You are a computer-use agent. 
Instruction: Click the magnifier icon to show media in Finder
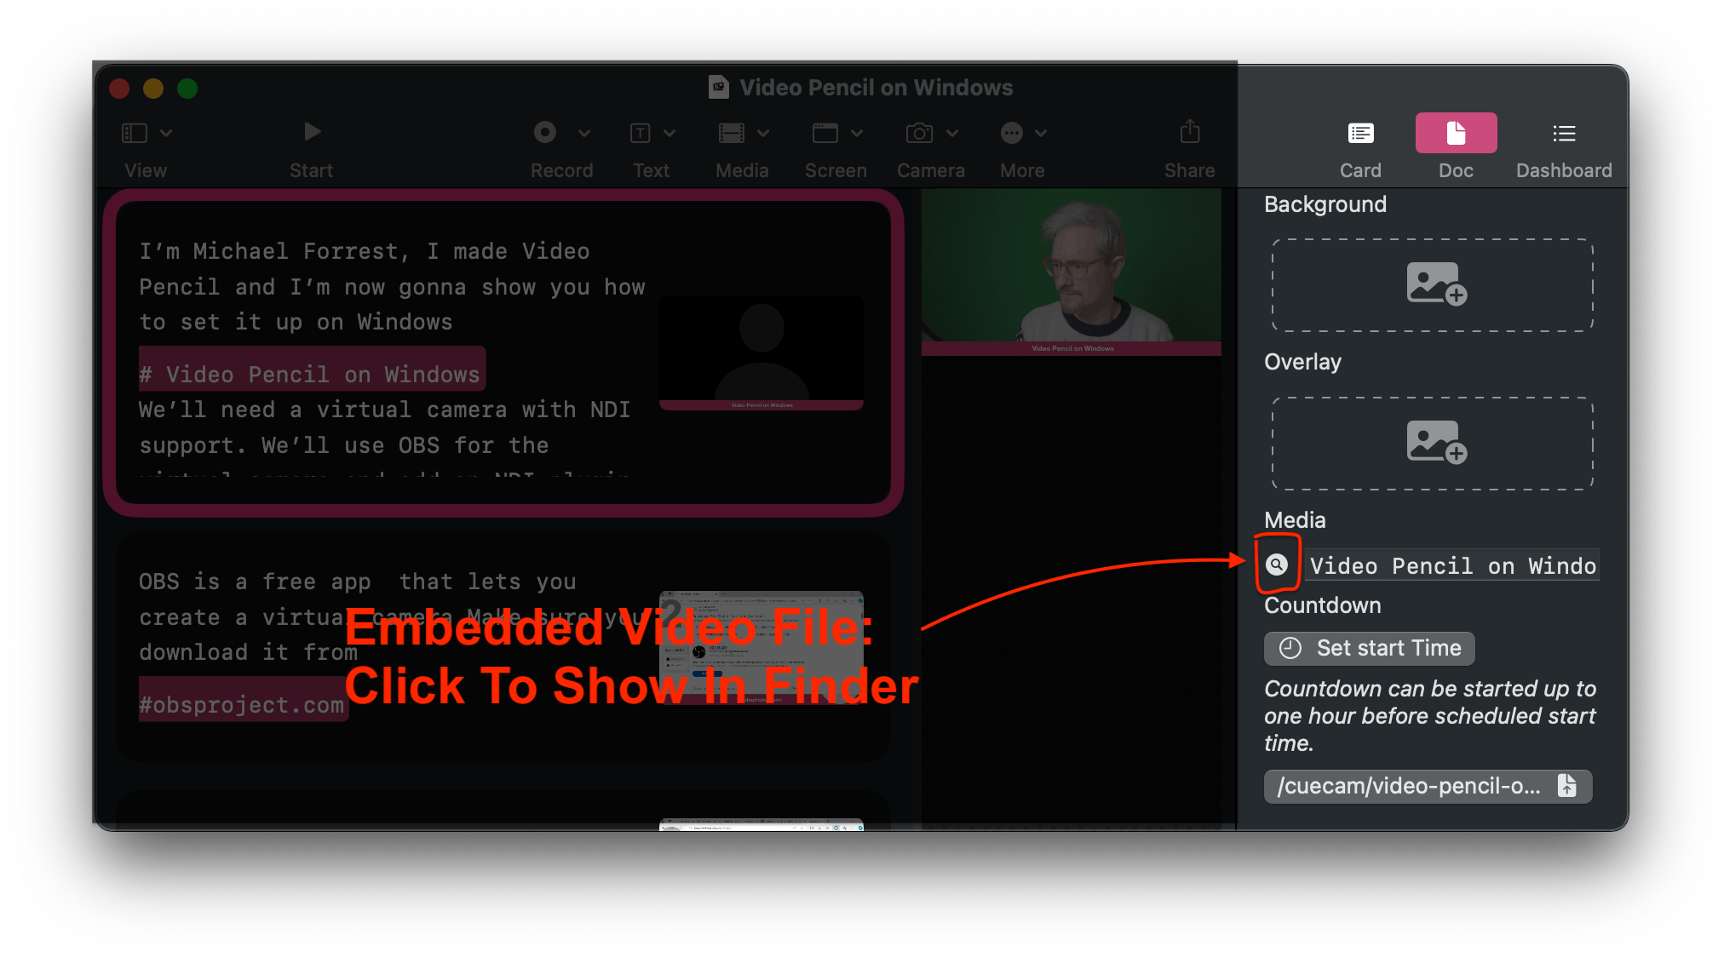point(1276,564)
